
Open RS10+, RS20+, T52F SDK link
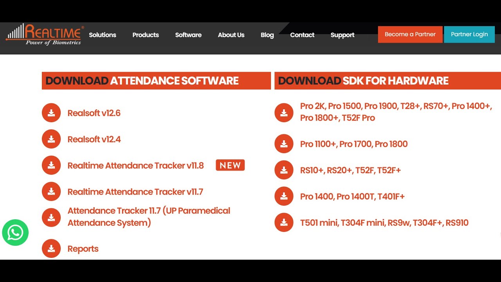click(x=350, y=170)
